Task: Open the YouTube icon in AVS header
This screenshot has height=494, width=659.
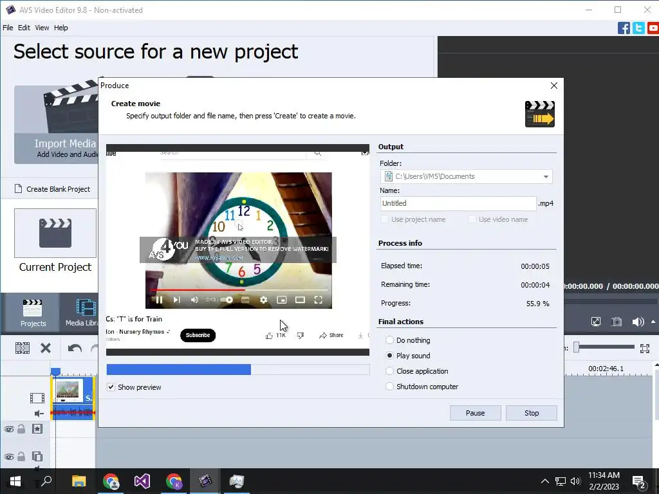Action: pyautogui.click(x=653, y=28)
